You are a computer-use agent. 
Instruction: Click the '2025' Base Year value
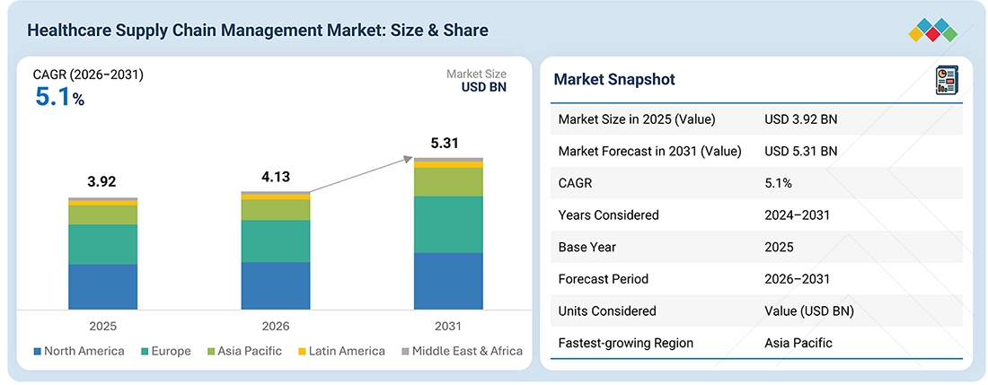[x=779, y=247]
